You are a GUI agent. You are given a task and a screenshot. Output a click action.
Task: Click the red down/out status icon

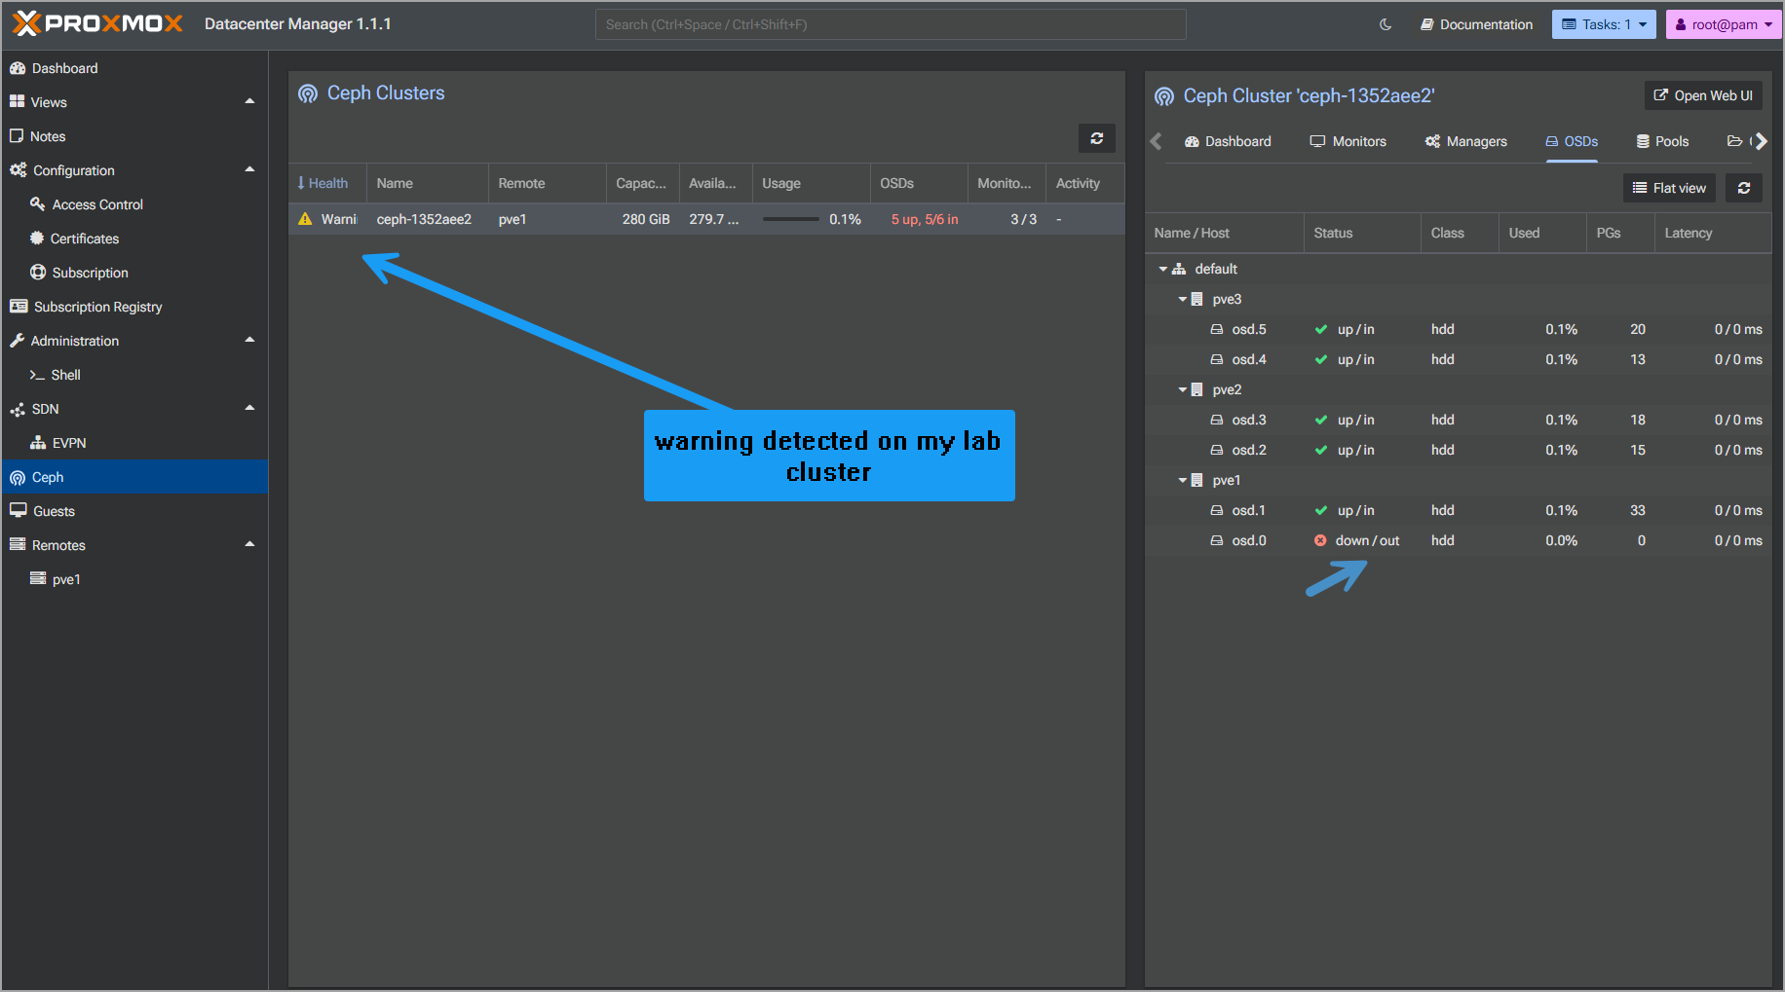1320,540
